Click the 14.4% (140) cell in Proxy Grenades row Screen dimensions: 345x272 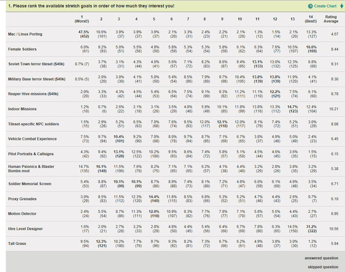tap(154, 199)
